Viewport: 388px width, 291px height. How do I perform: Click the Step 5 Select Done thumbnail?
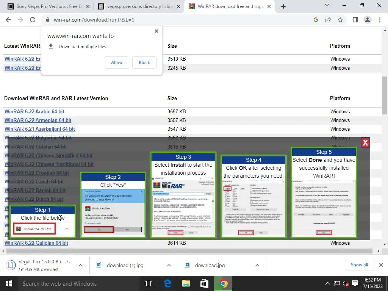[x=324, y=192]
